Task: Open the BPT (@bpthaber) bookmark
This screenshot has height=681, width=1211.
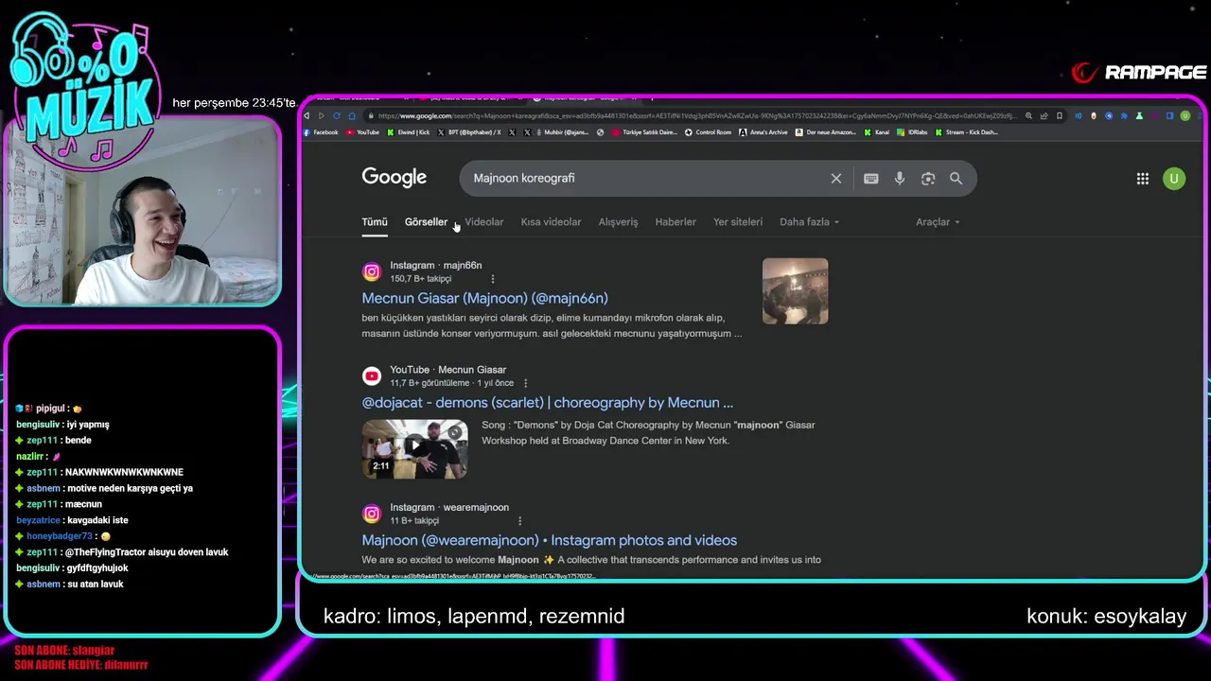Action: [x=469, y=132]
